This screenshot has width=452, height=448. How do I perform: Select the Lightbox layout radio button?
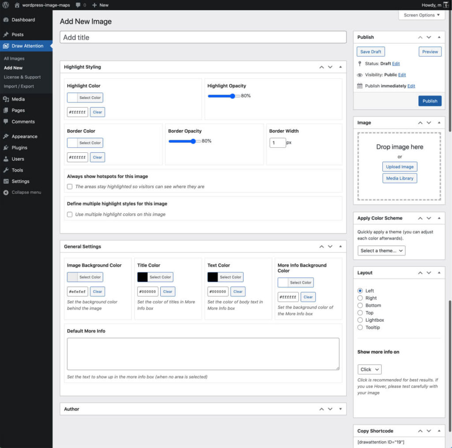click(360, 320)
